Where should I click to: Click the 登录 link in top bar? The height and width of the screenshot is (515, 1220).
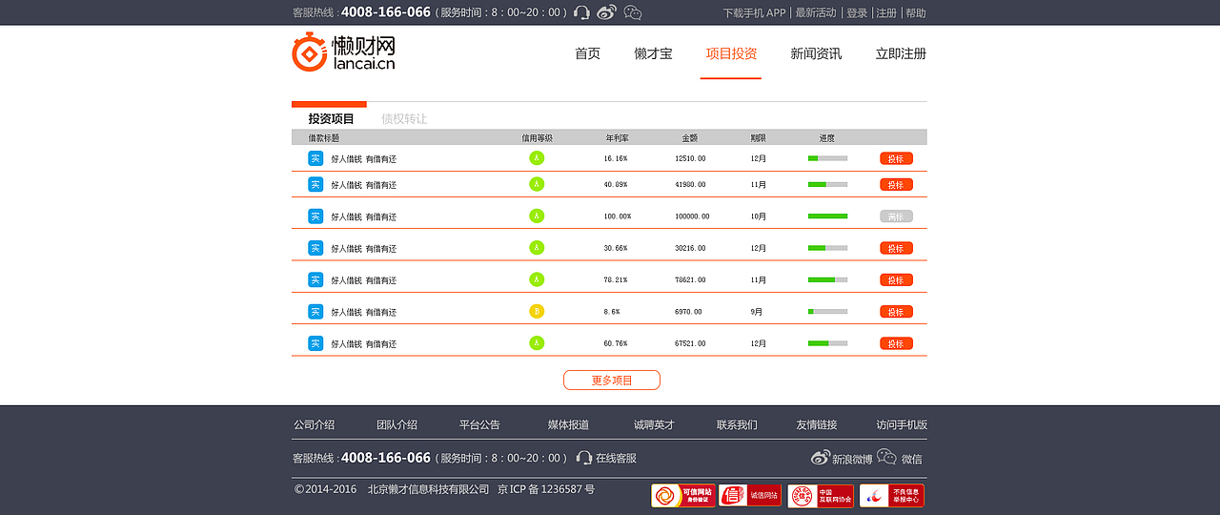point(857,12)
